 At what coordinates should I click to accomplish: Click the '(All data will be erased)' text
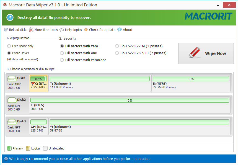23,59
